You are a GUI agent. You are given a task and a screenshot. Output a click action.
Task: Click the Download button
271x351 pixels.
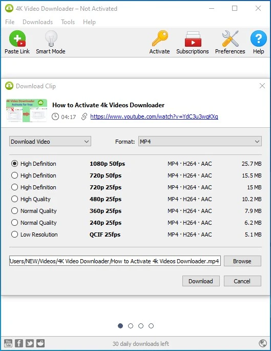(201, 281)
